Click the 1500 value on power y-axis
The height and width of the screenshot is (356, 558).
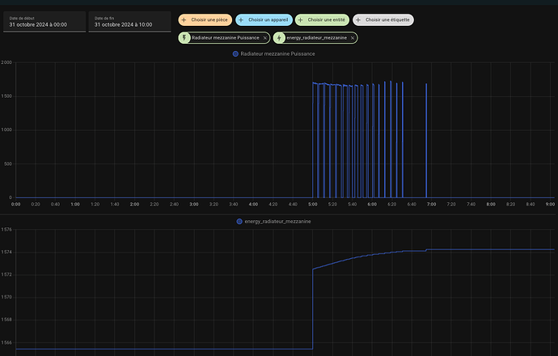coord(6,96)
